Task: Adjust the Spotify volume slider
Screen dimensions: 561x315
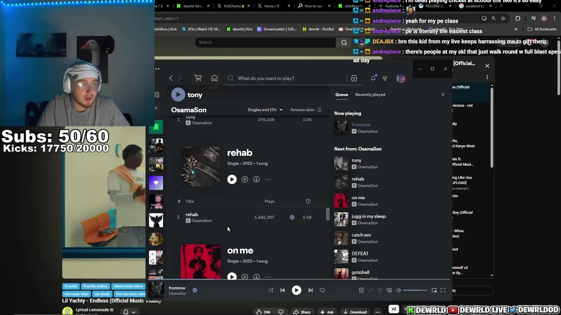Action: click(x=415, y=290)
